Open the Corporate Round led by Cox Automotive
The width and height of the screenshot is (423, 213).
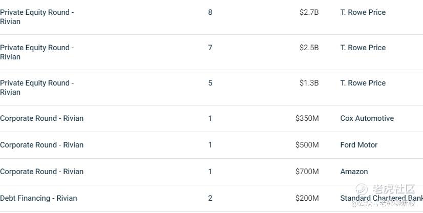42,118
